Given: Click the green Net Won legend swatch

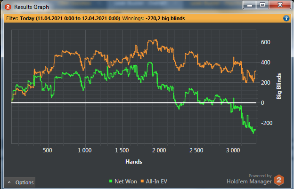Looking at the screenshot, I should pyautogui.click(x=111, y=181).
